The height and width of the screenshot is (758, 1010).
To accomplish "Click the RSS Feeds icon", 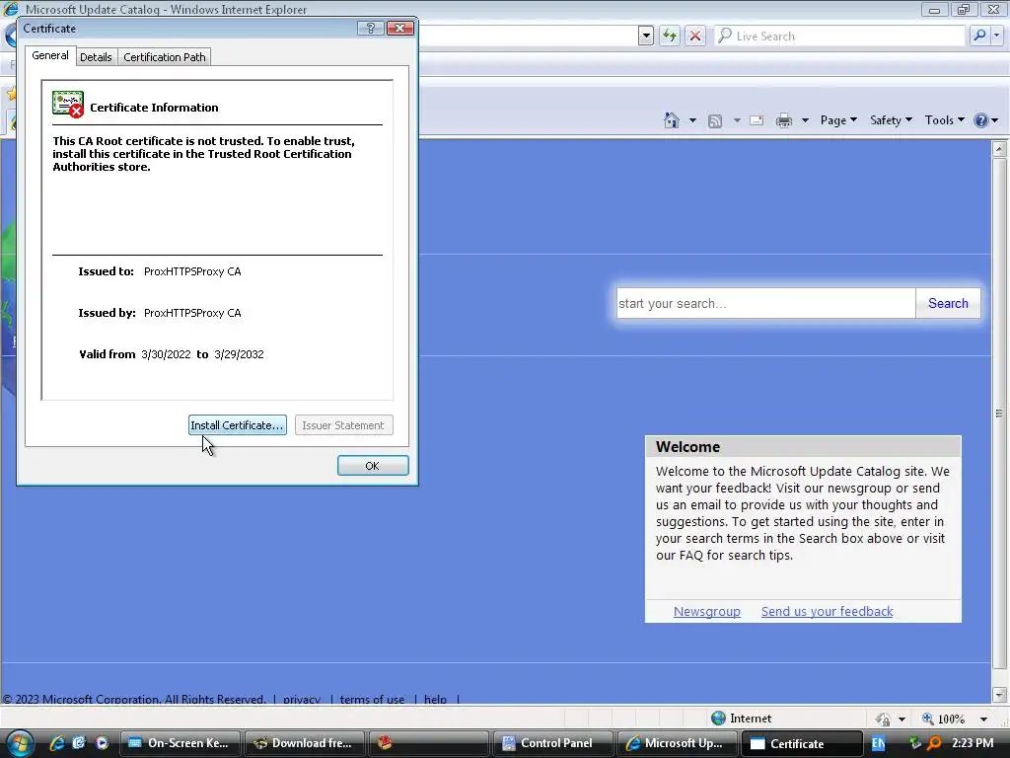I will pos(715,120).
